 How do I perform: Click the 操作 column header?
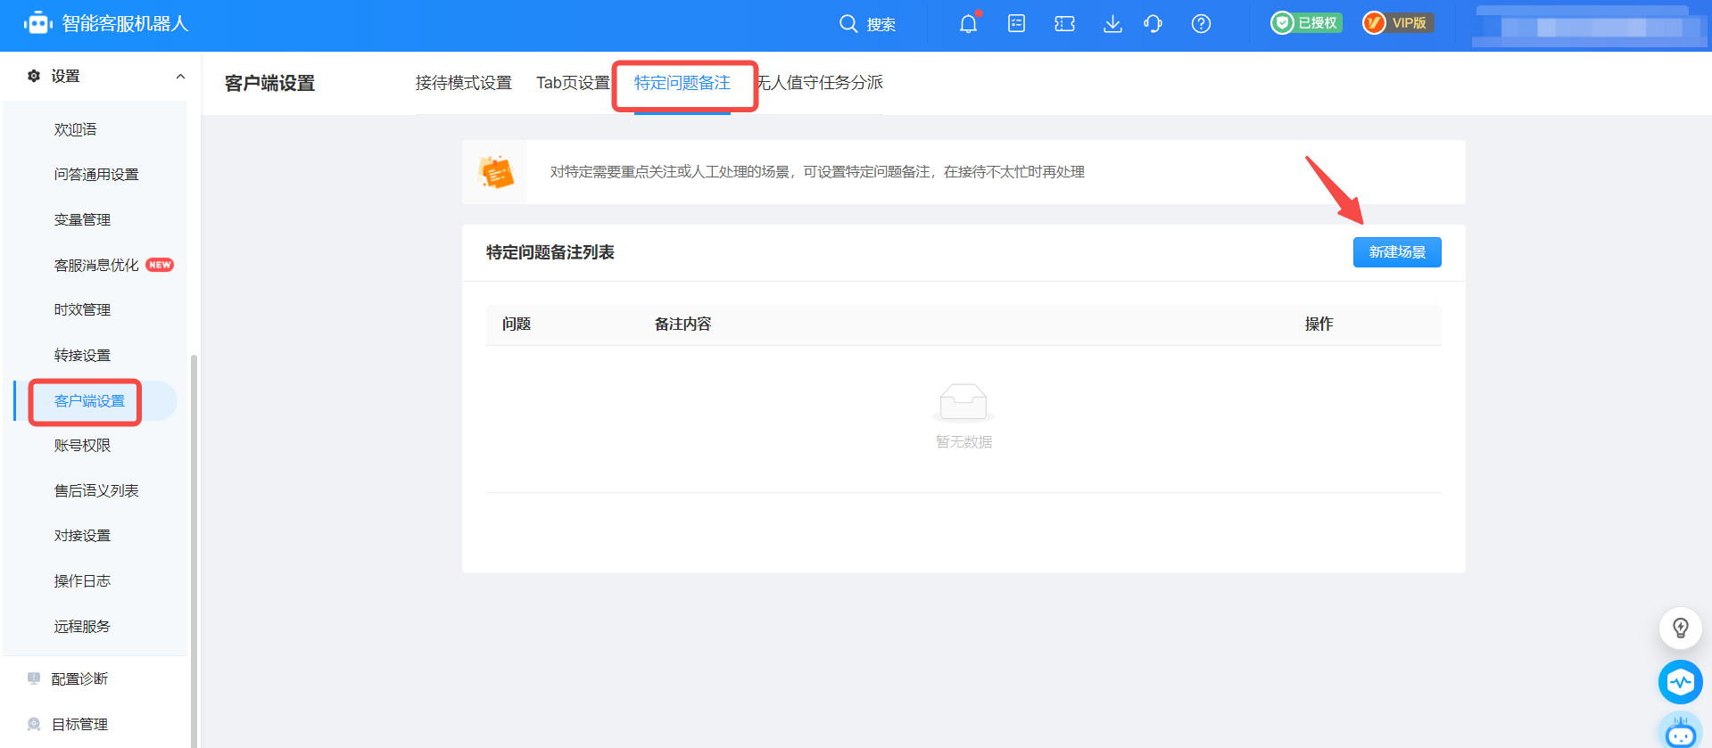[x=1319, y=325]
